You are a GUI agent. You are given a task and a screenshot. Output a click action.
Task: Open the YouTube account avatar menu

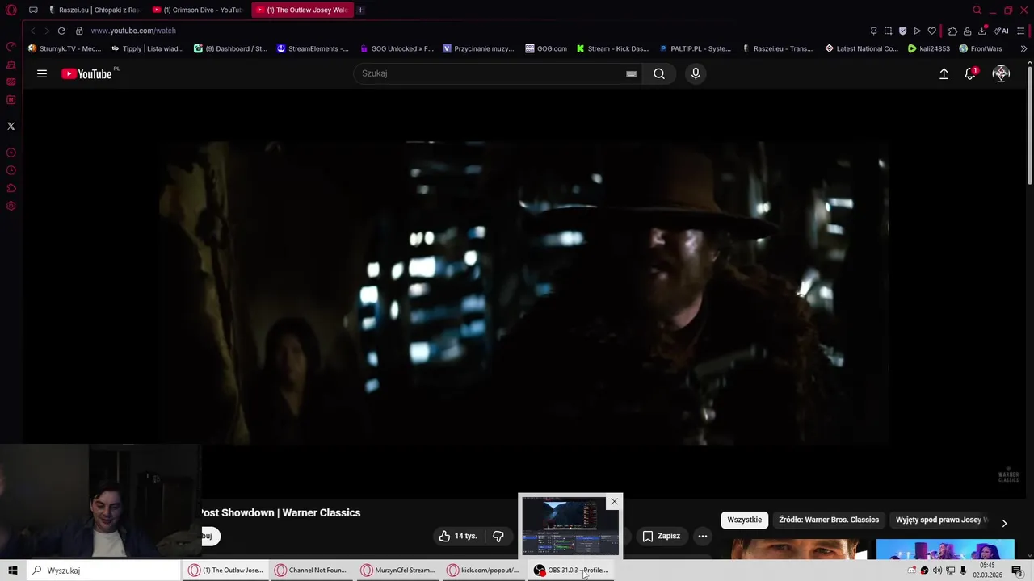[1001, 73]
